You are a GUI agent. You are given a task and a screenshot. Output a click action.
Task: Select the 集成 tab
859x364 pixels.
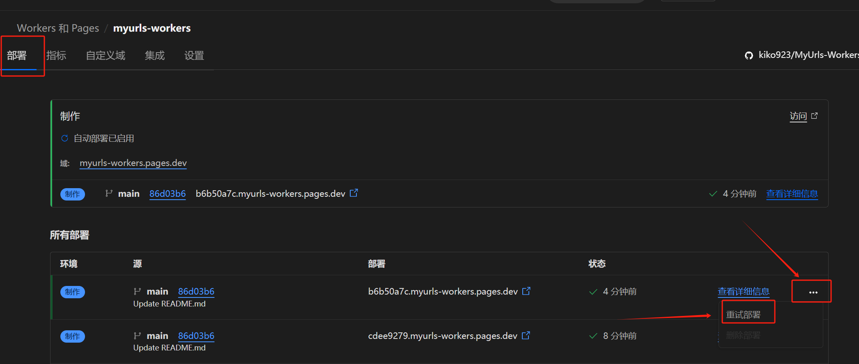[x=155, y=55]
